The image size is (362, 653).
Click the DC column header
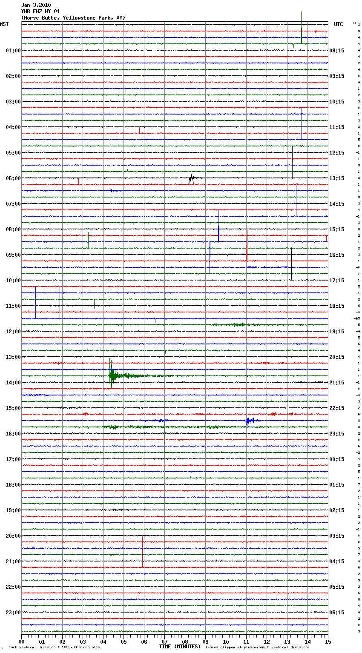click(353, 23)
